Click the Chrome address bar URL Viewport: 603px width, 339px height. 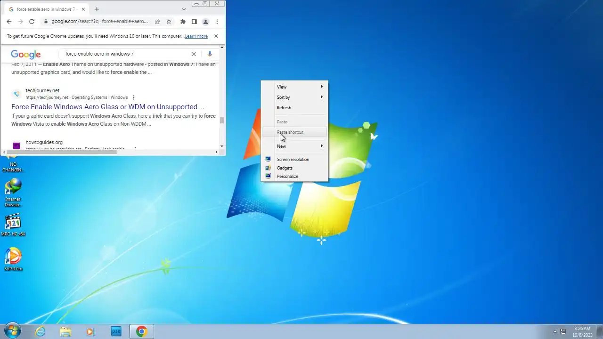point(99,22)
